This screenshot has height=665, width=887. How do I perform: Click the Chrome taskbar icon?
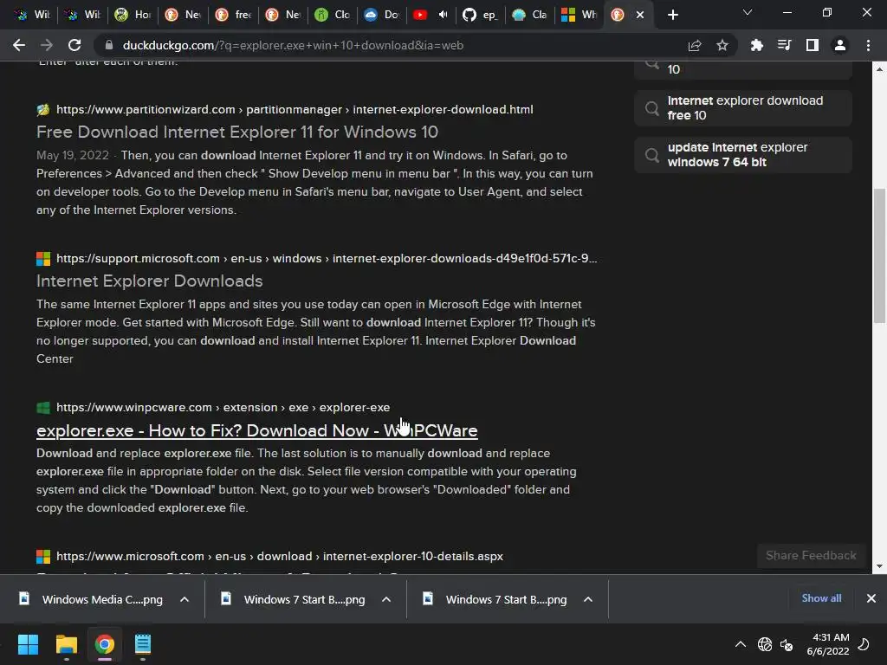pyautogui.click(x=105, y=644)
